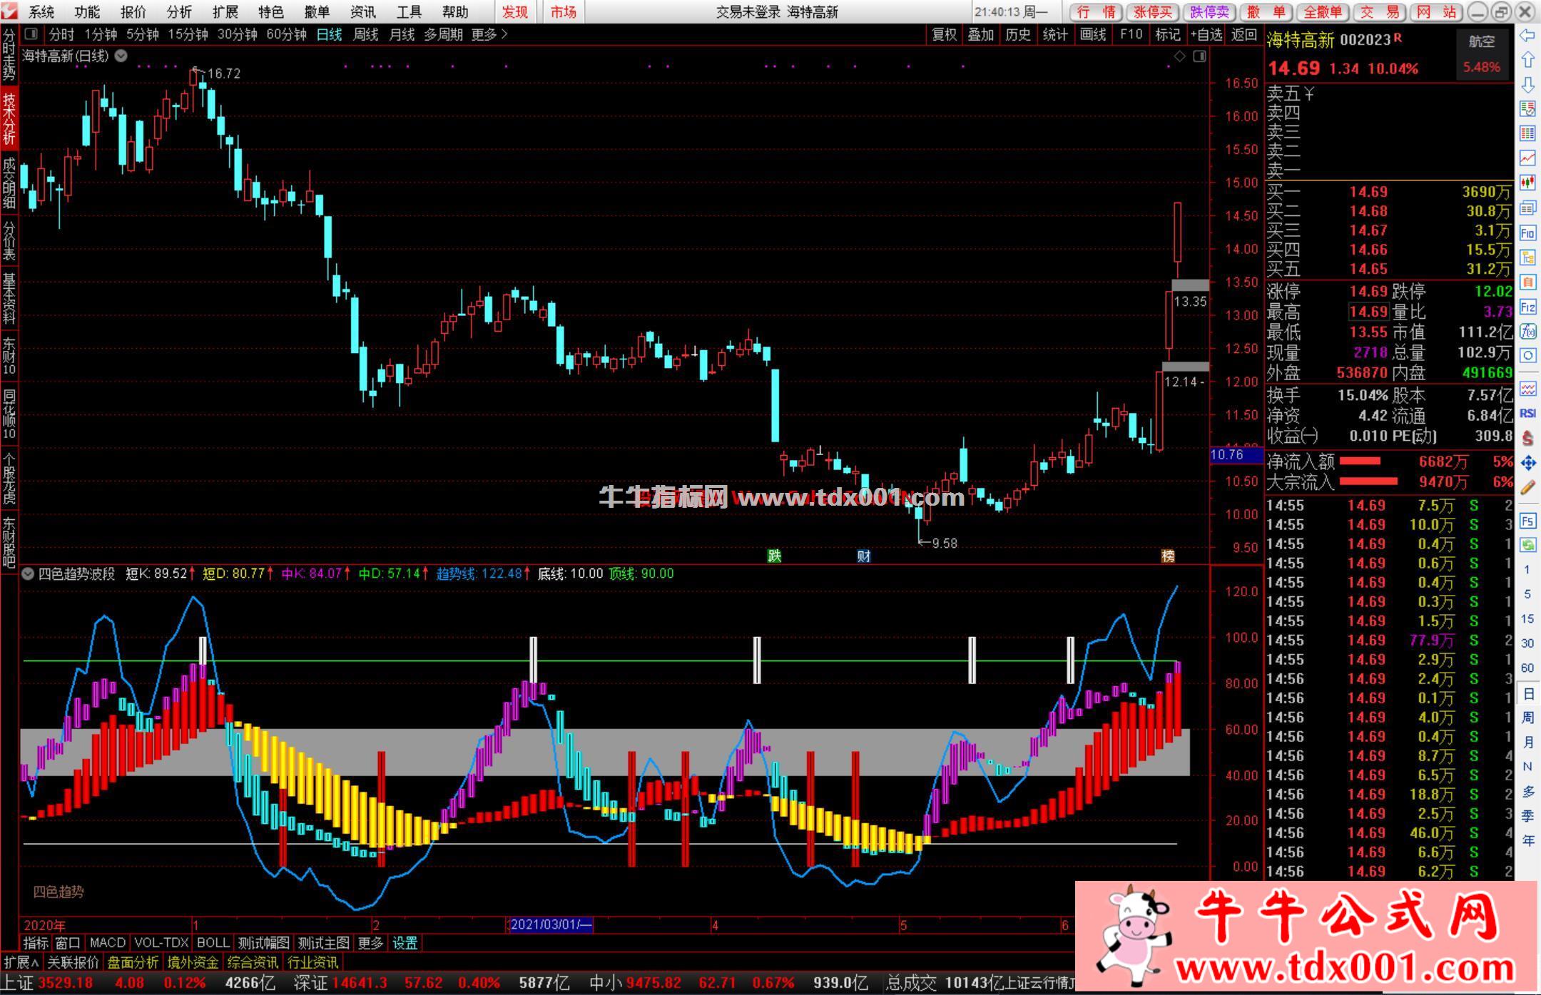Open the tree structure icon in sidebar

(1527, 257)
